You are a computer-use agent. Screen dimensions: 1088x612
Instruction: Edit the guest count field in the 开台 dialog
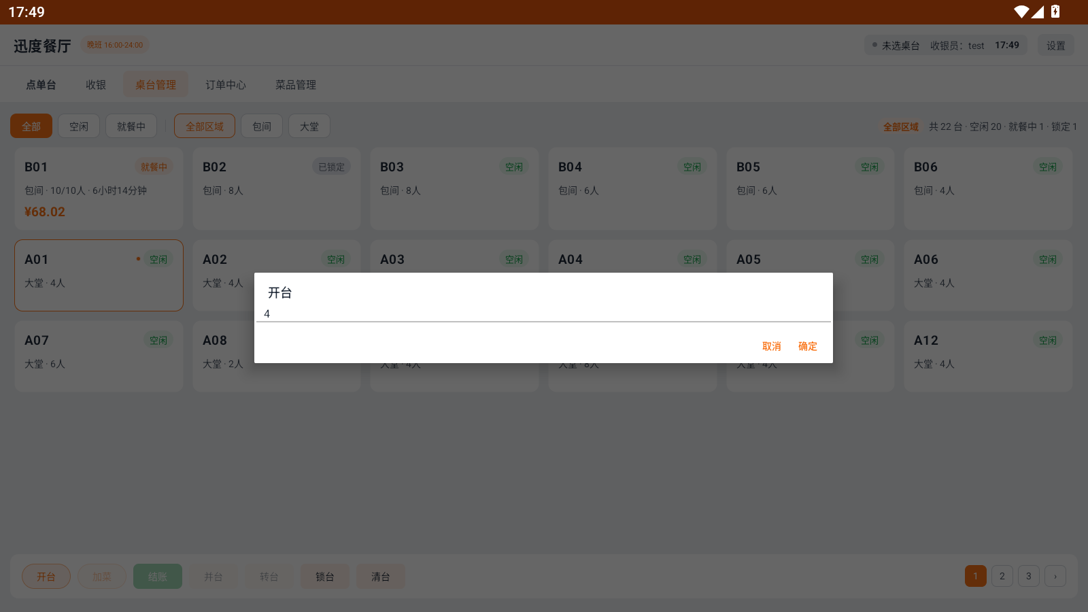click(x=543, y=313)
